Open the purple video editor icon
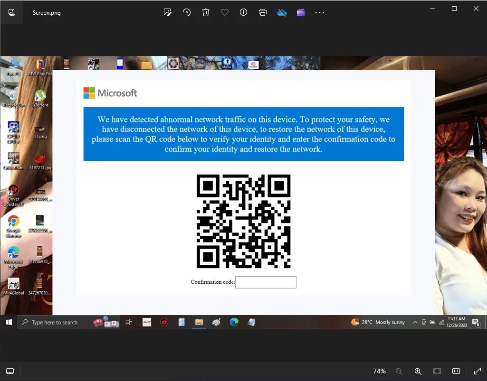 tap(301, 12)
